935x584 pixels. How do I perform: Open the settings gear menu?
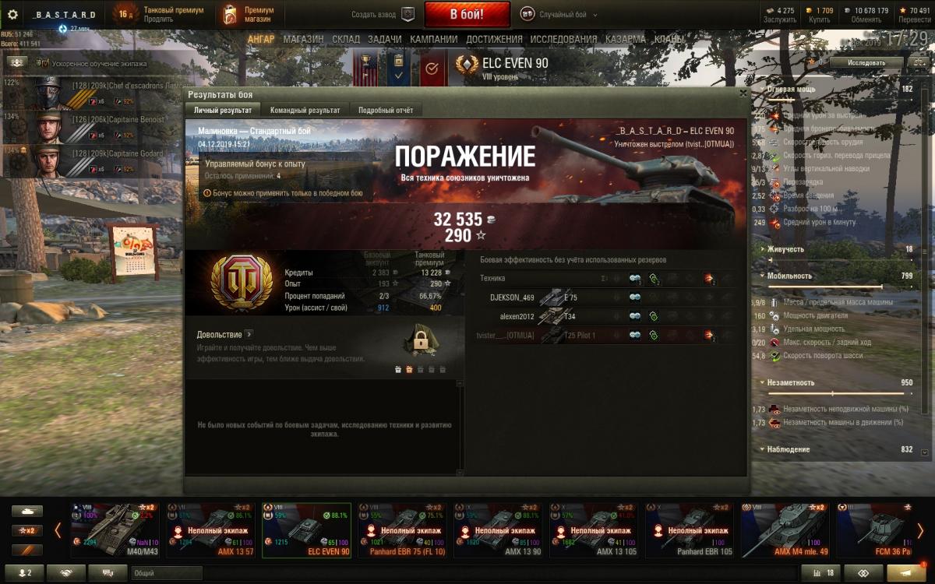tap(12, 14)
